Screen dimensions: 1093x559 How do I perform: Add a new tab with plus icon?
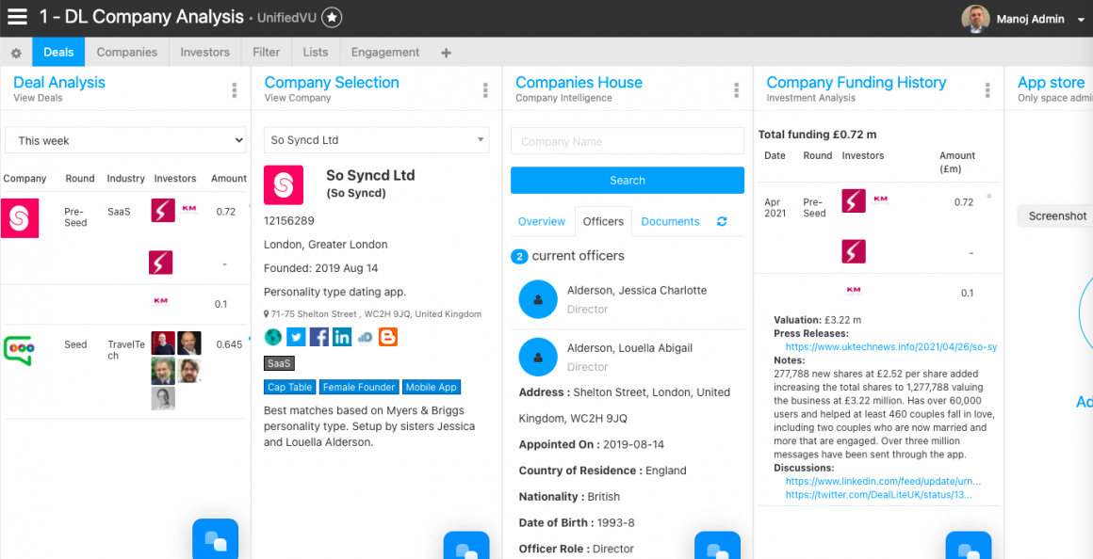coord(447,52)
